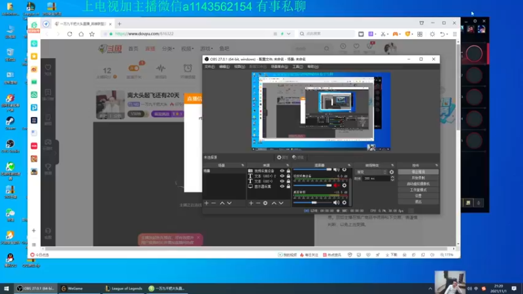Open gear for video capture device audio channel
This screenshot has height=294, width=523.
tap(345, 186)
